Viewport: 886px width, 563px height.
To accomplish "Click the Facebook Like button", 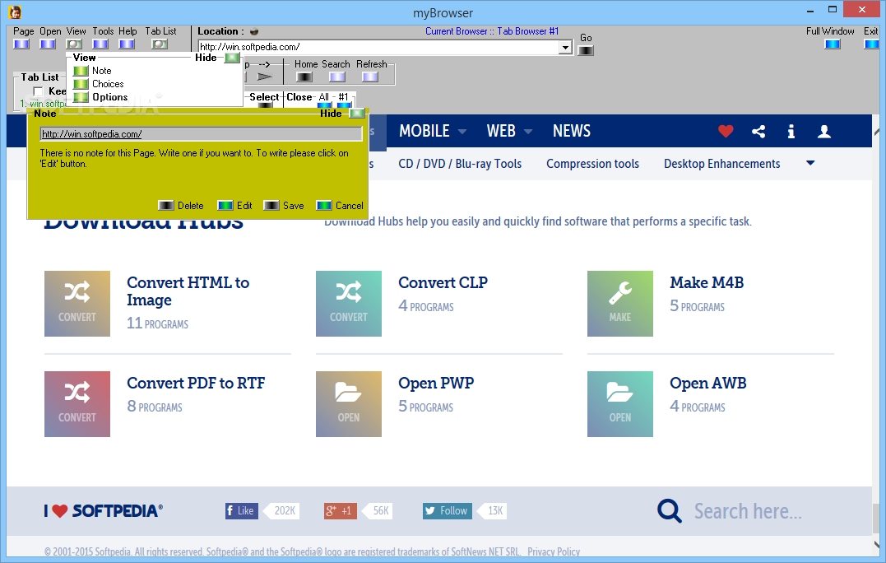I will click(x=241, y=511).
